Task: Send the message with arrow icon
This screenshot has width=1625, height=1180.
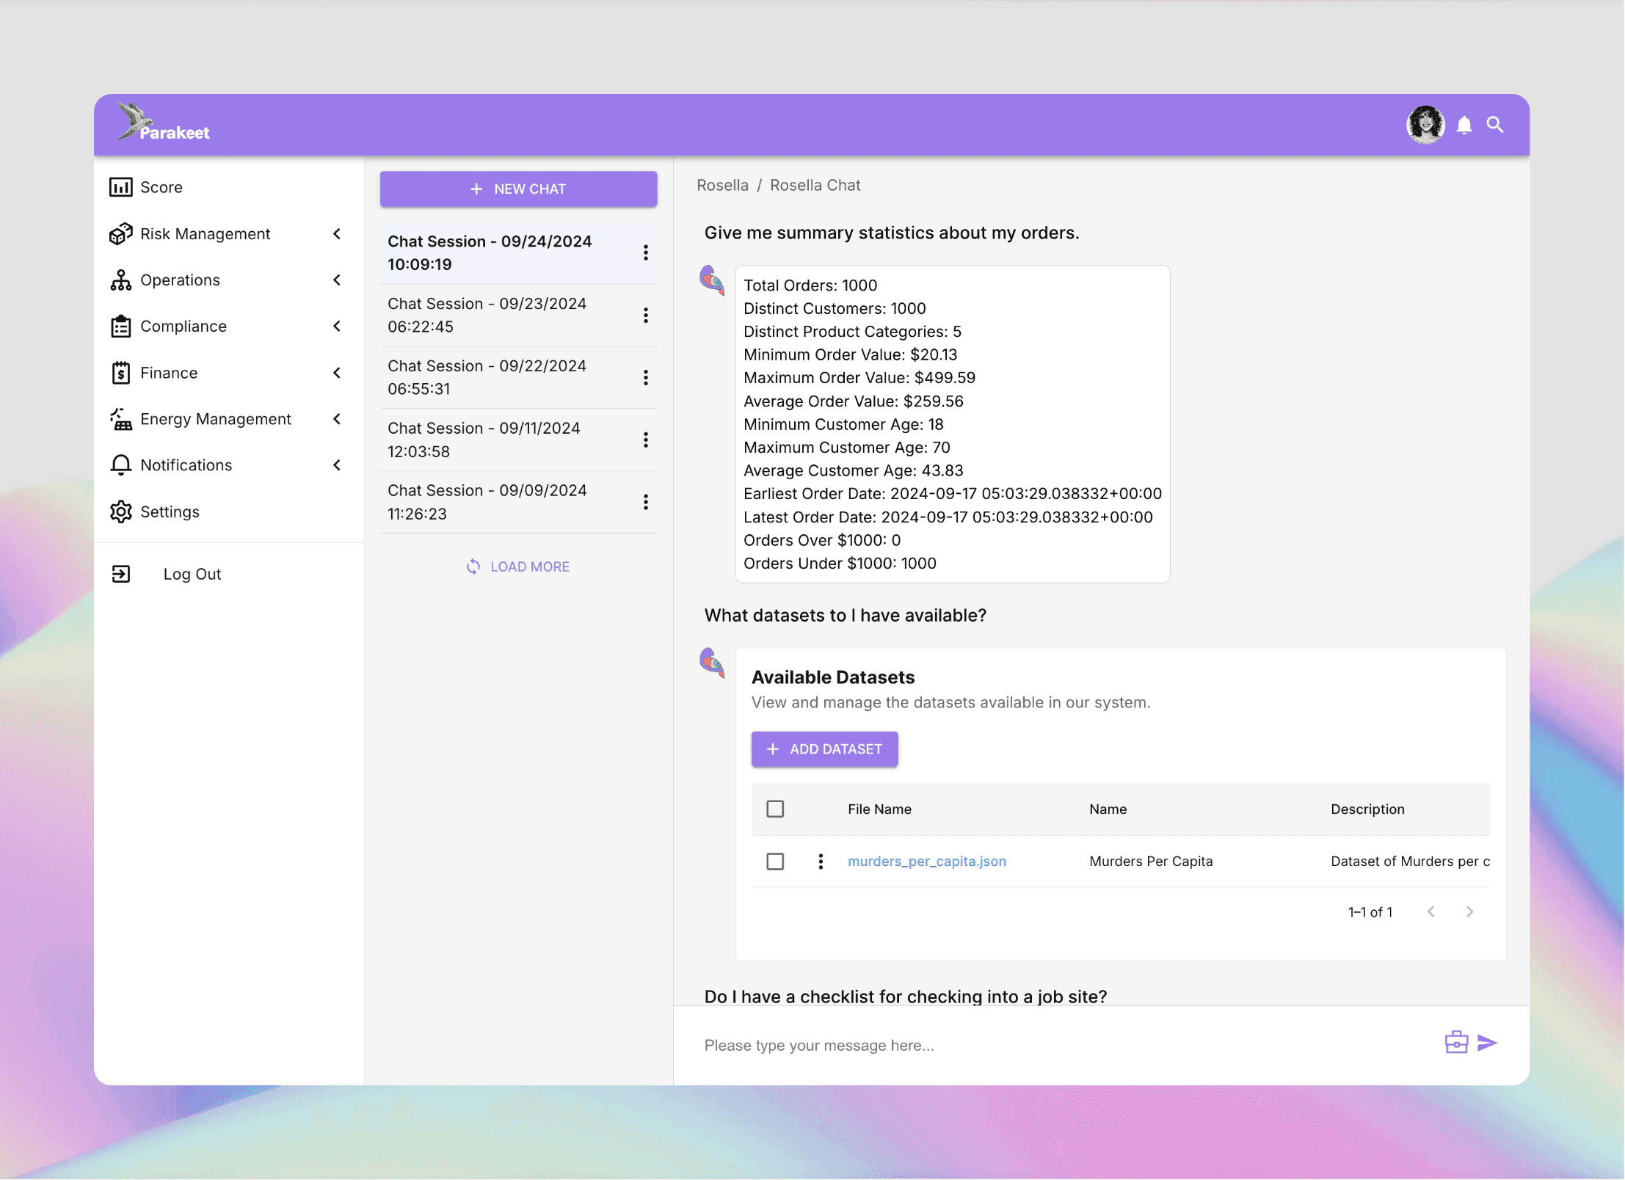Action: click(x=1487, y=1043)
